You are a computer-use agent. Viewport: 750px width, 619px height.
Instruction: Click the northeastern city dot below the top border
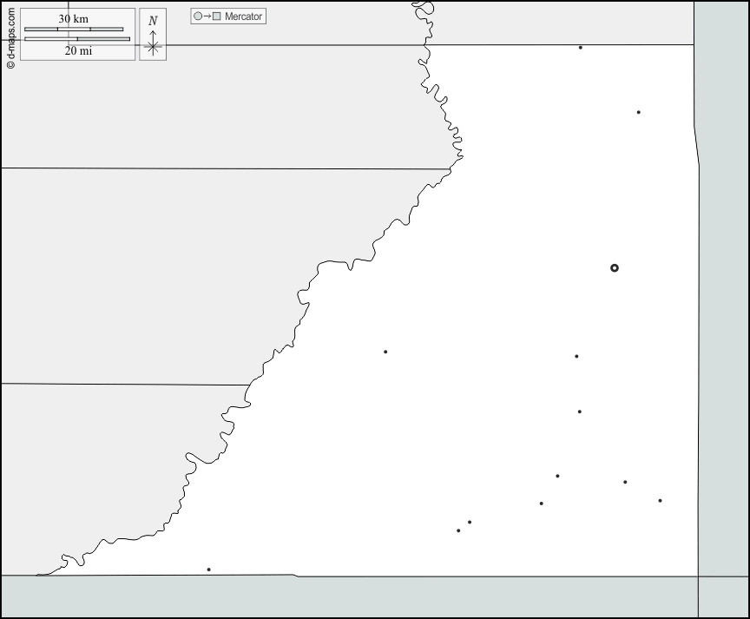pos(638,112)
